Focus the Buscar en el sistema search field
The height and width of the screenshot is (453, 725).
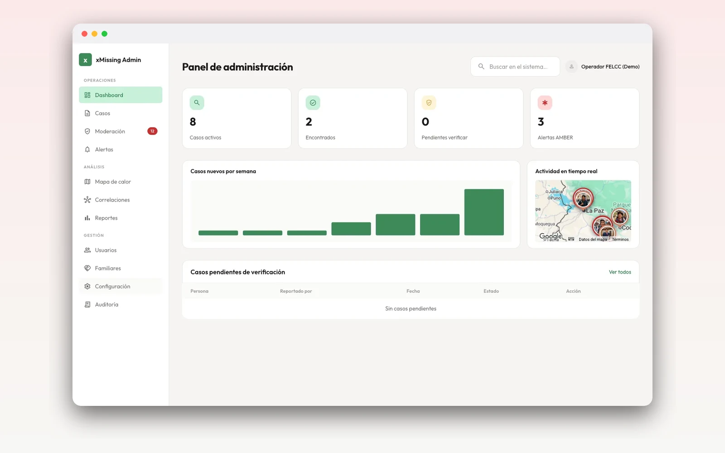coord(515,67)
